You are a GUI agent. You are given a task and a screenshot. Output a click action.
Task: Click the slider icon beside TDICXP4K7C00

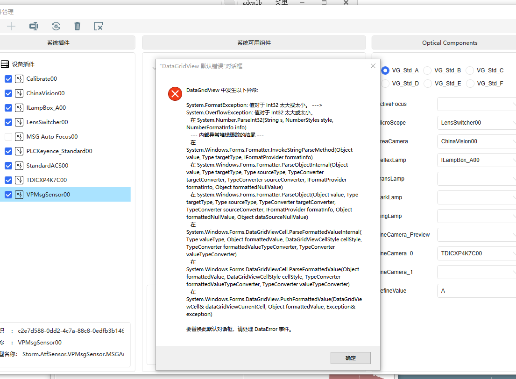coord(19,180)
